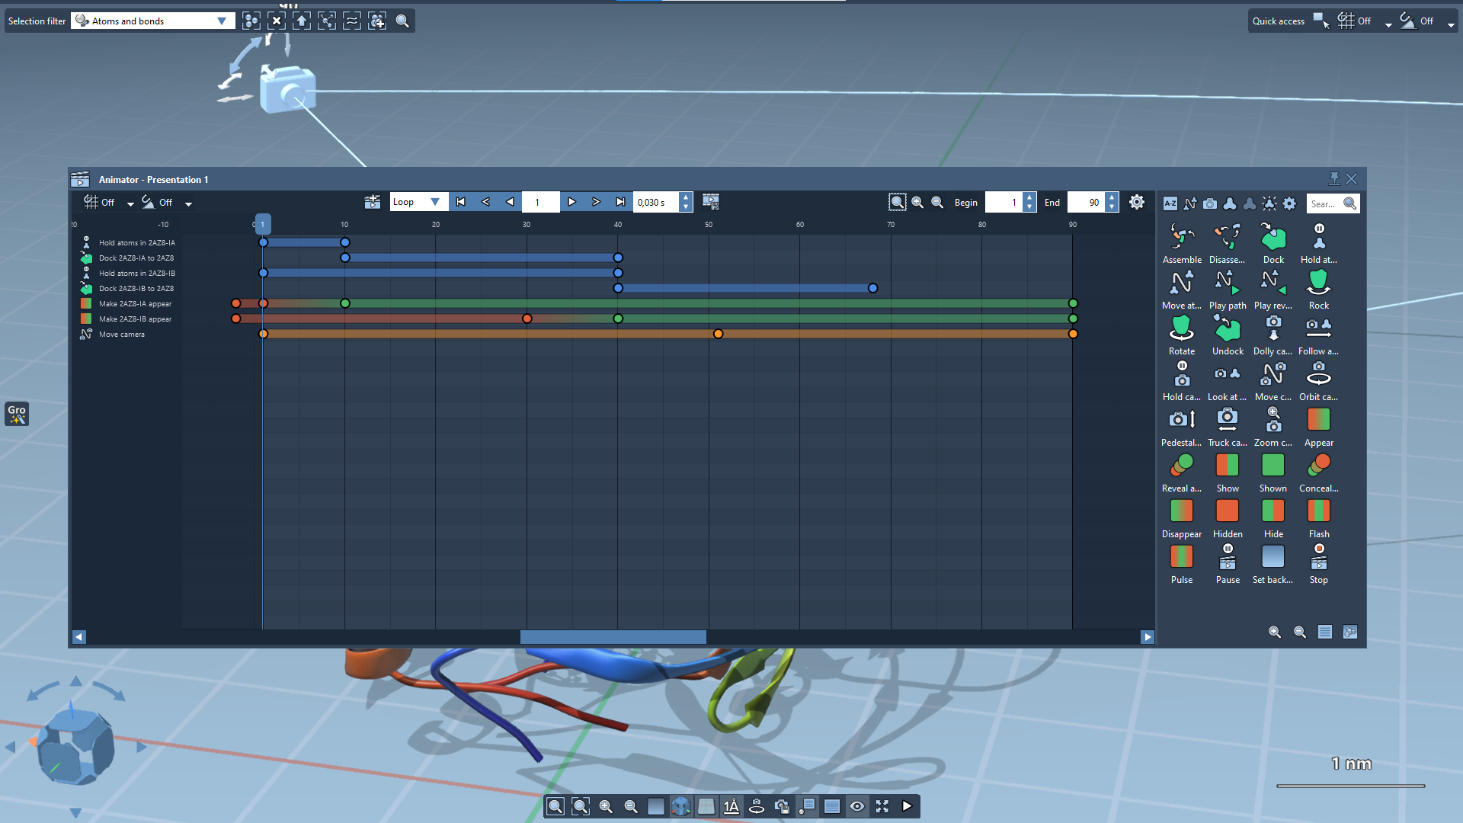
Task: Toggle the grid snap Off in Animator
Action: 99,202
